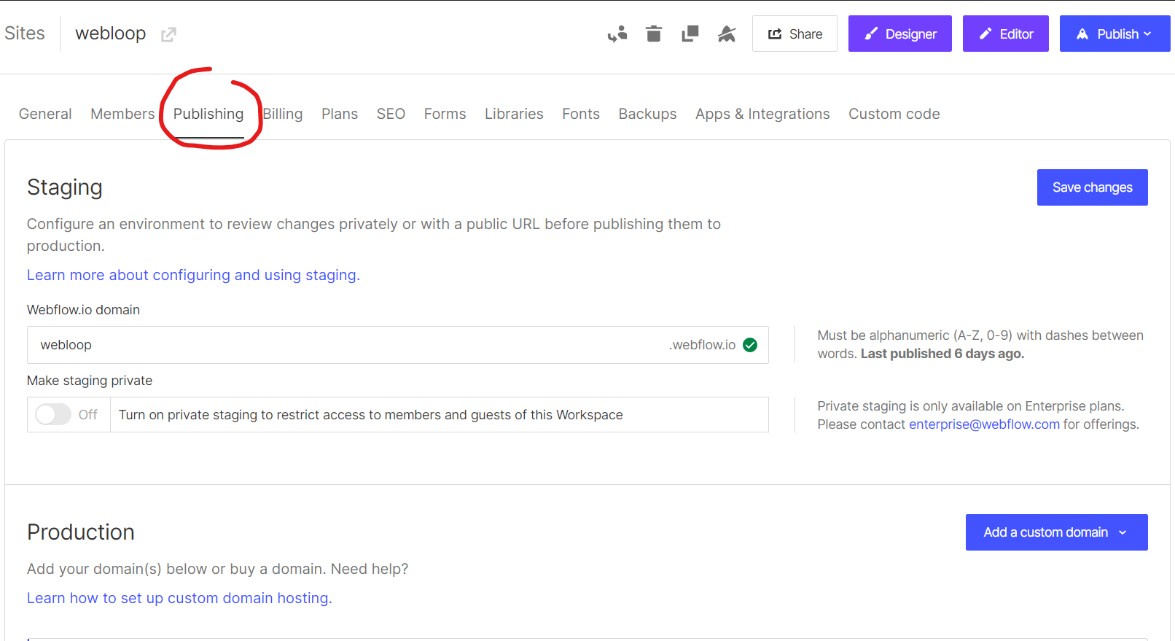This screenshot has width=1175, height=641.
Task: Open the Forms tab
Action: click(x=445, y=114)
